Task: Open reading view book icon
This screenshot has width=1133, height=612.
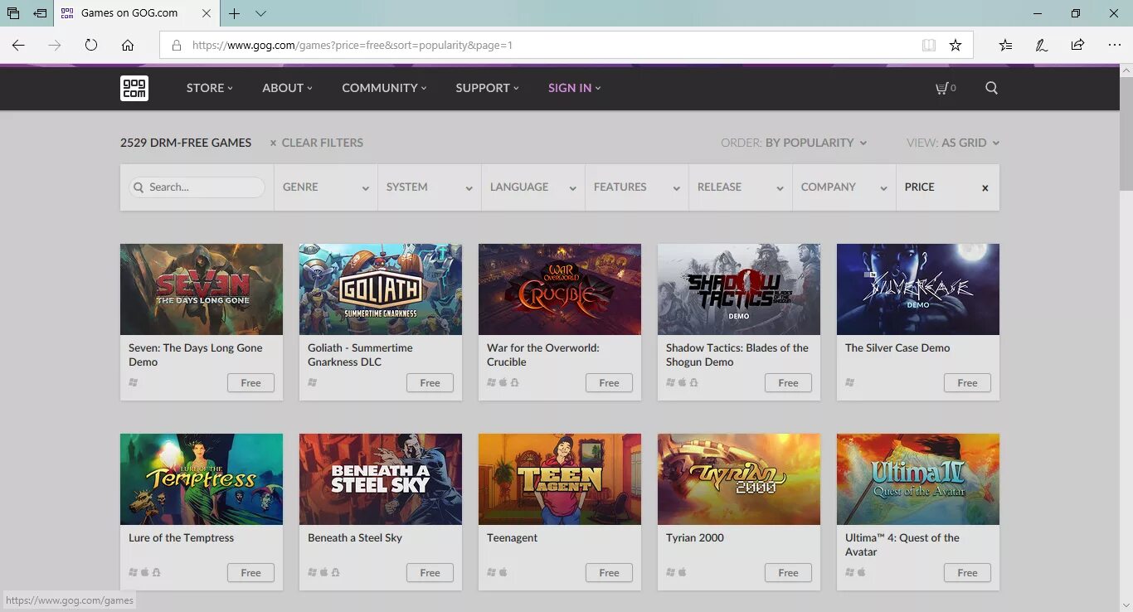Action: pyautogui.click(x=929, y=45)
